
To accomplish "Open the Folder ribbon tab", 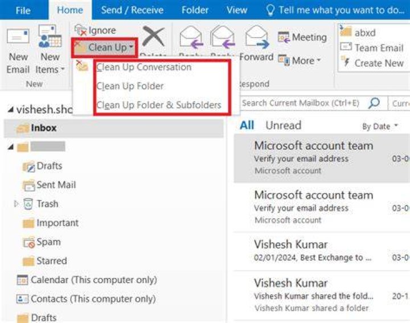I will coord(195,10).
